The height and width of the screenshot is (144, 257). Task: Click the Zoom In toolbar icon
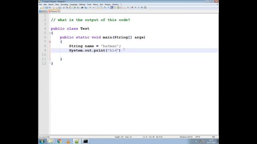[90, 8]
